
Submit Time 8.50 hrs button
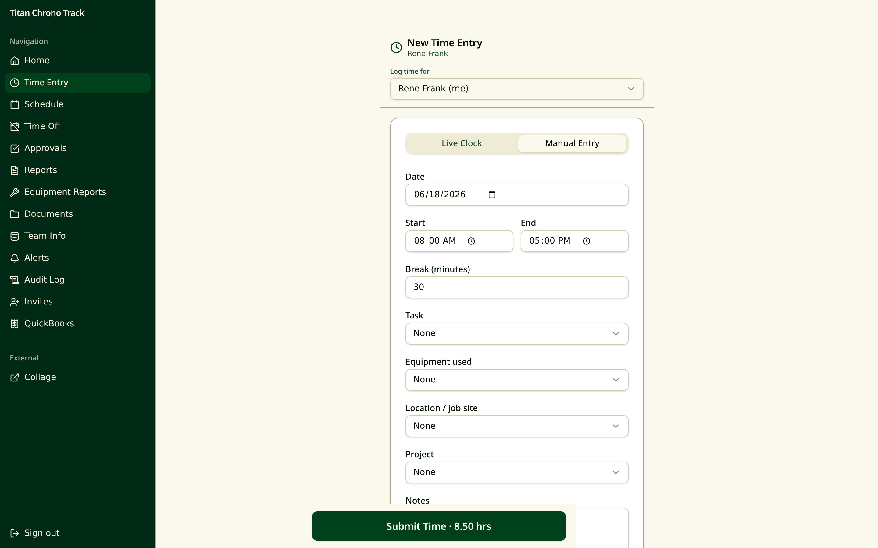[x=439, y=526]
